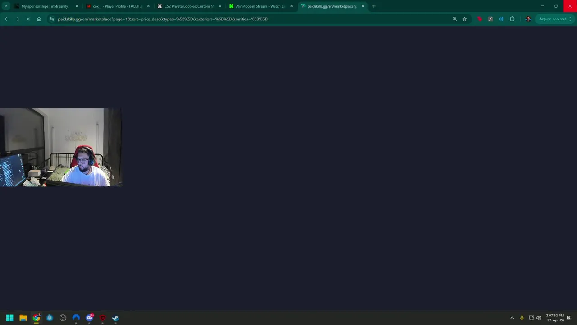Viewport: 577px width, 325px height.
Task: Click the streamer webcam overlay
Action: coord(61,147)
